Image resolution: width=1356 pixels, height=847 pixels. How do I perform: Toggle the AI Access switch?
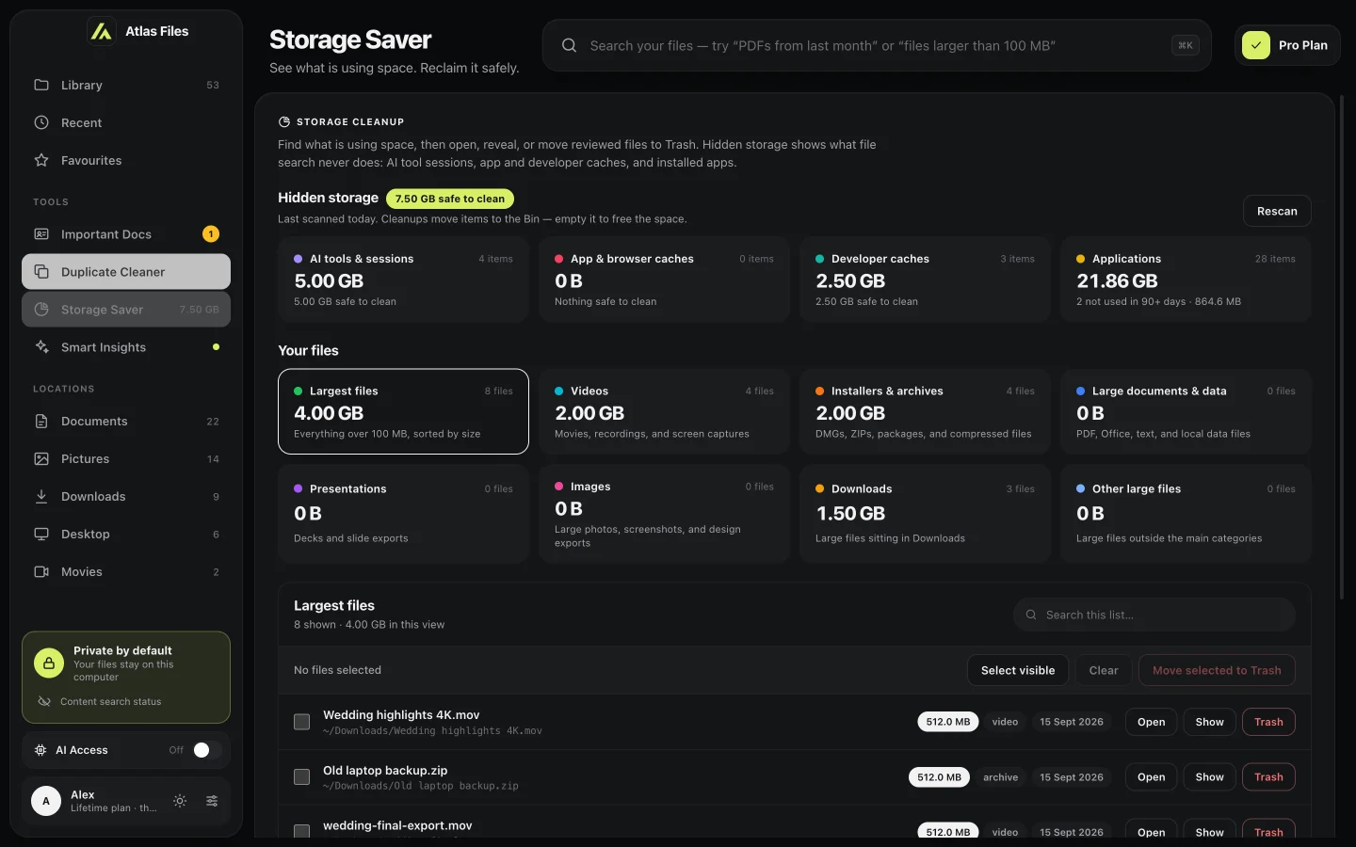coord(207,750)
